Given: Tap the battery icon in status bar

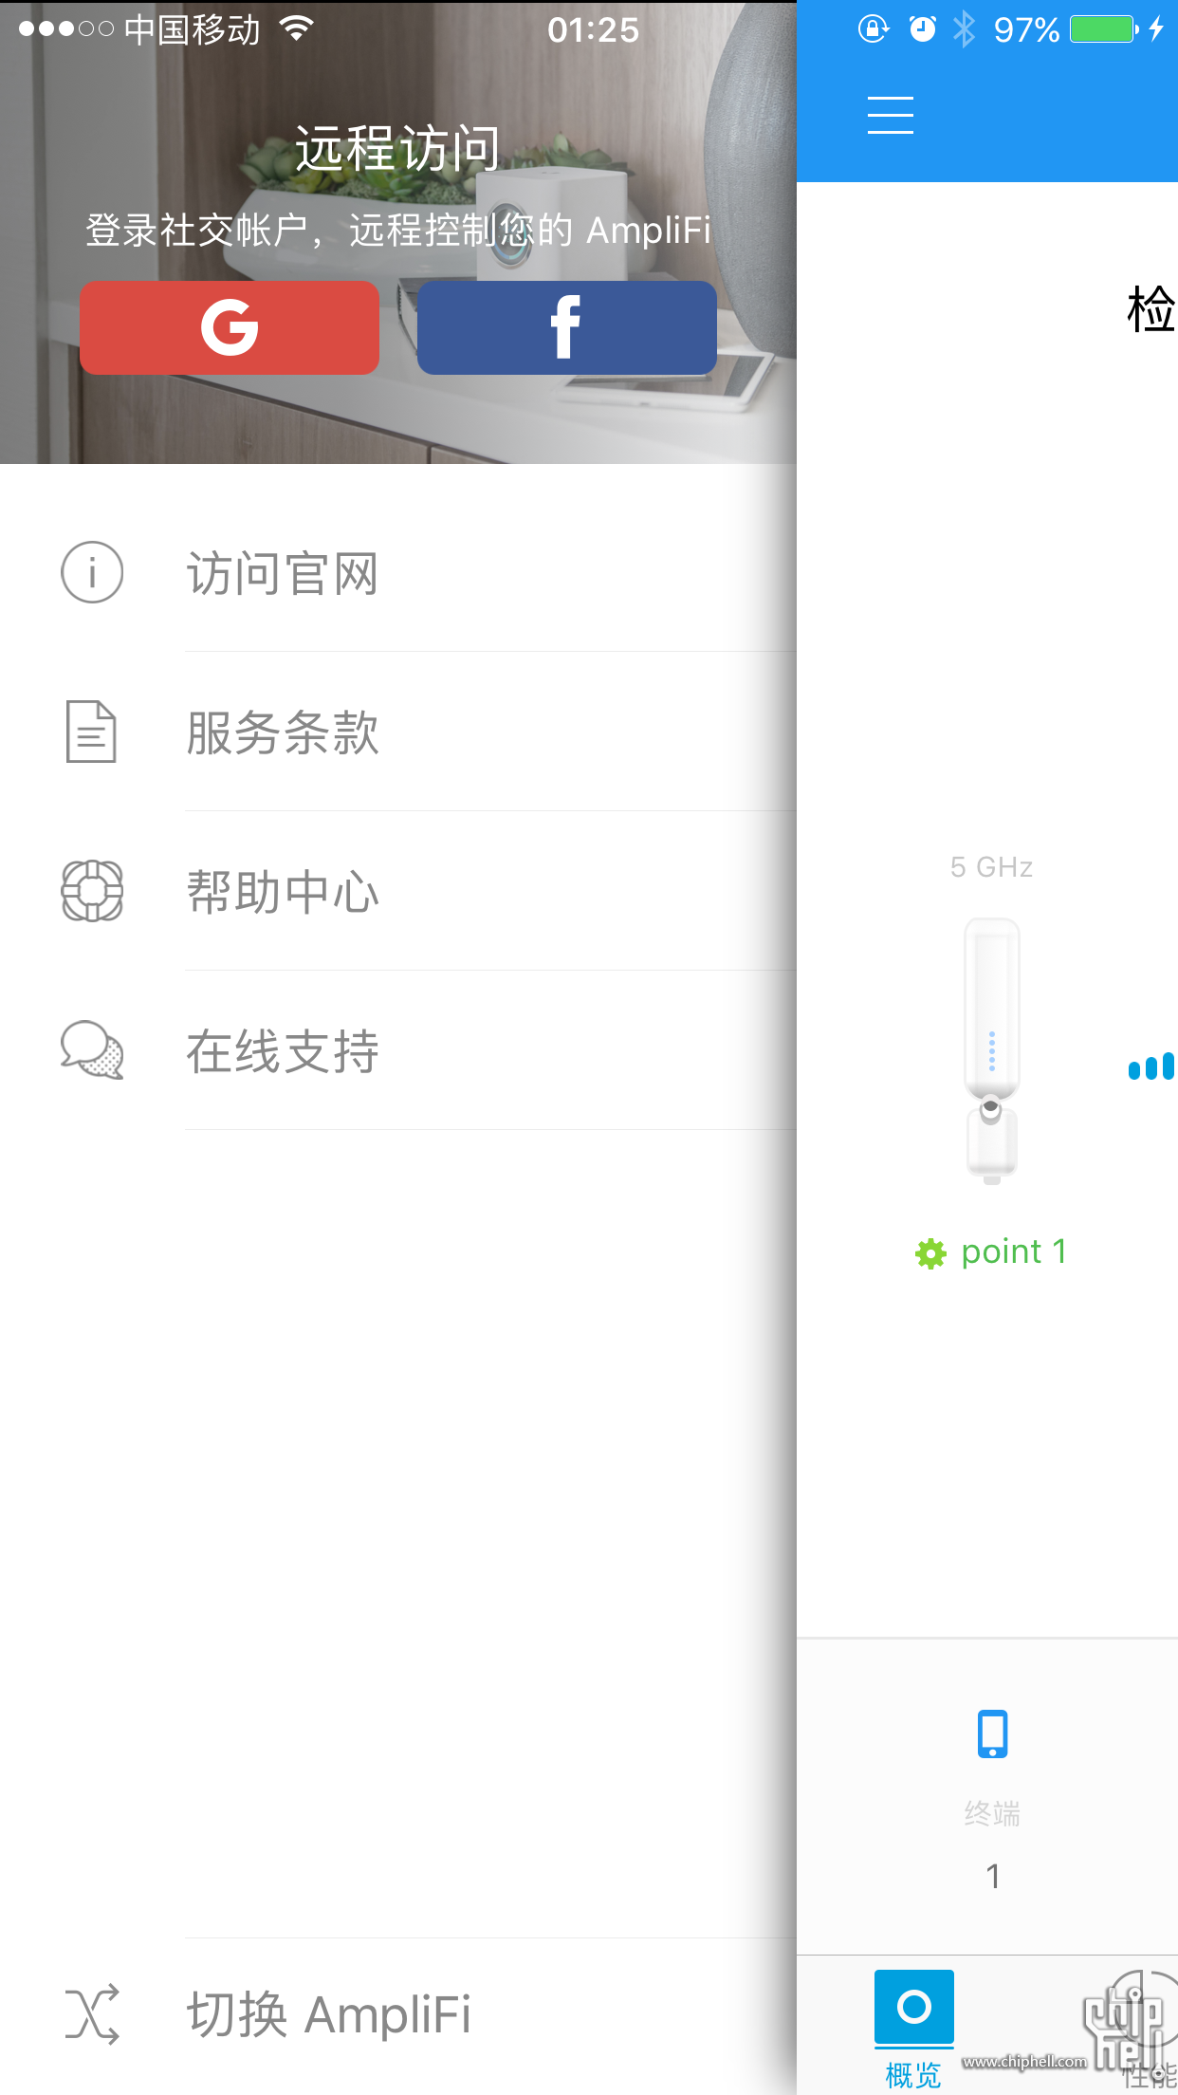Looking at the screenshot, I should (1104, 29).
